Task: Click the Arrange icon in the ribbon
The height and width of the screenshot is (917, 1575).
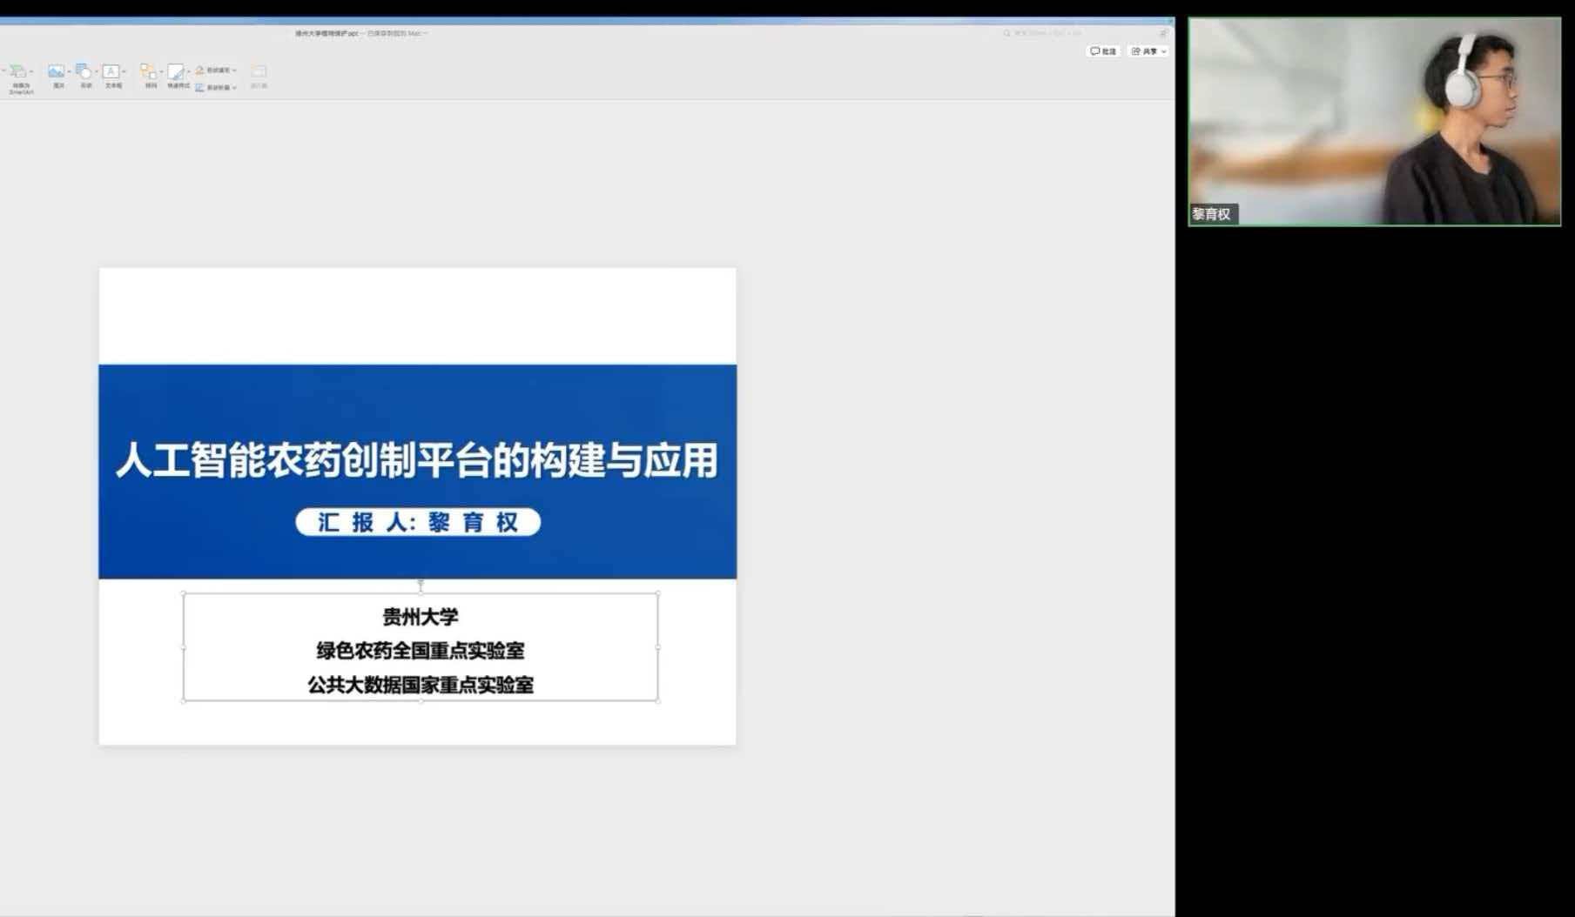Action: point(148,71)
